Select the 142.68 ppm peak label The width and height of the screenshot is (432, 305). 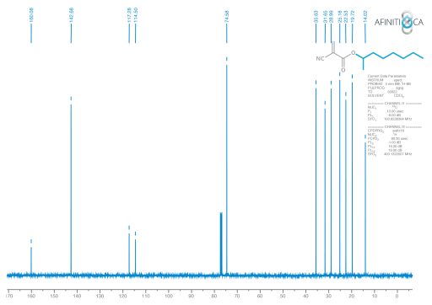point(71,15)
